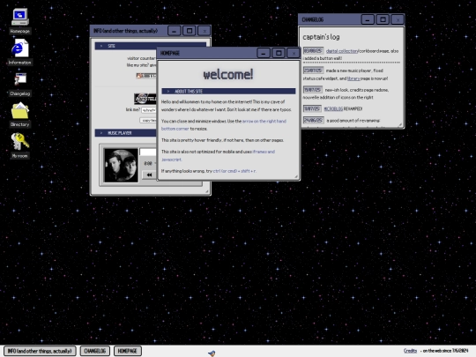
Task: Maximize the Changelog window
Action: click(383, 19)
